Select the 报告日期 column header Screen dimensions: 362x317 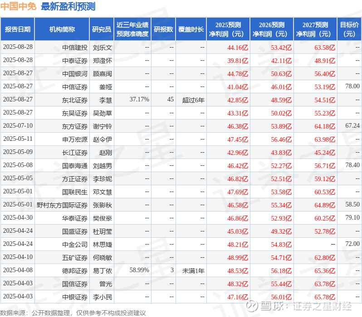click(18, 29)
